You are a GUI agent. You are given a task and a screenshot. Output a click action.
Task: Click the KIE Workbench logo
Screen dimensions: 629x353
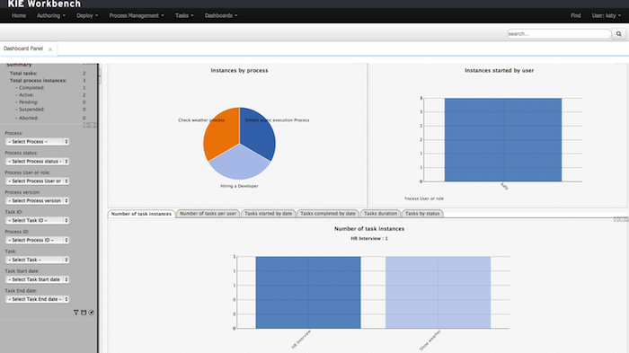click(x=44, y=4)
